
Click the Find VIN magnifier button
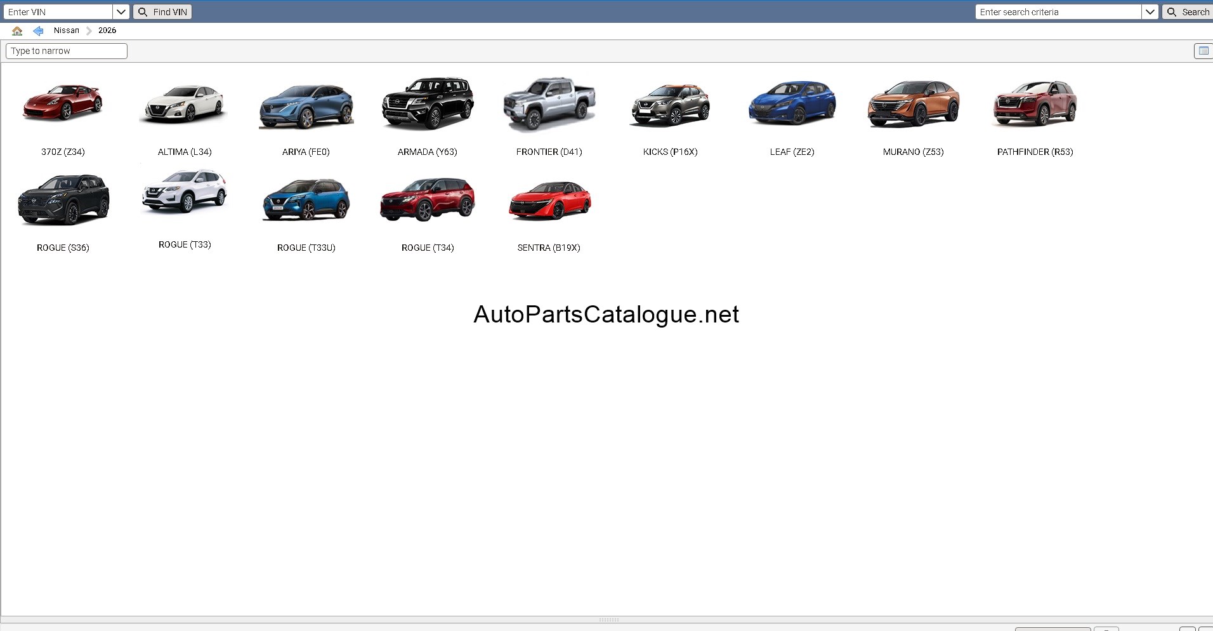tap(162, 11)
